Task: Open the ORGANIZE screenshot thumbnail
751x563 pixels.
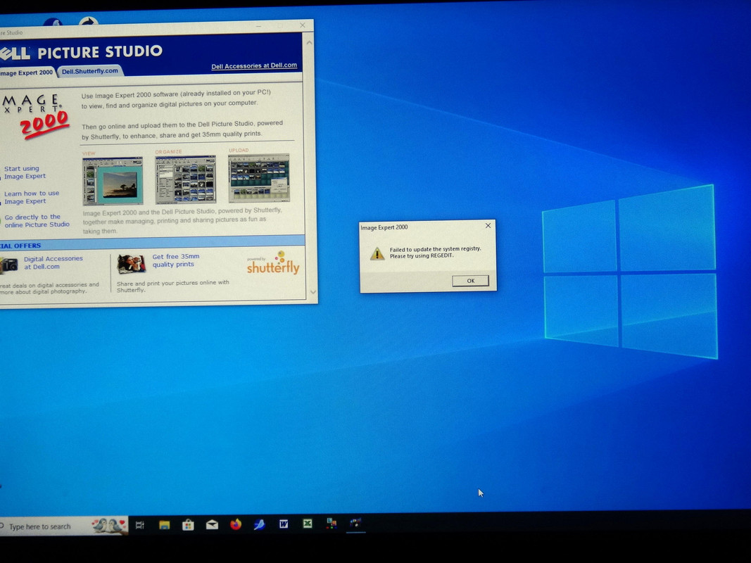Action: 185,179
